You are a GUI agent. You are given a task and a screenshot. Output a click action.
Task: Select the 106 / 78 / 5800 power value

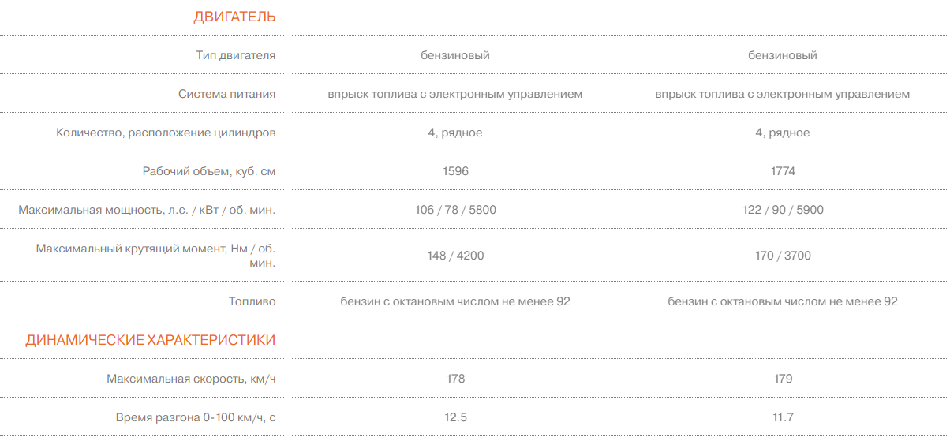point(455,210)
